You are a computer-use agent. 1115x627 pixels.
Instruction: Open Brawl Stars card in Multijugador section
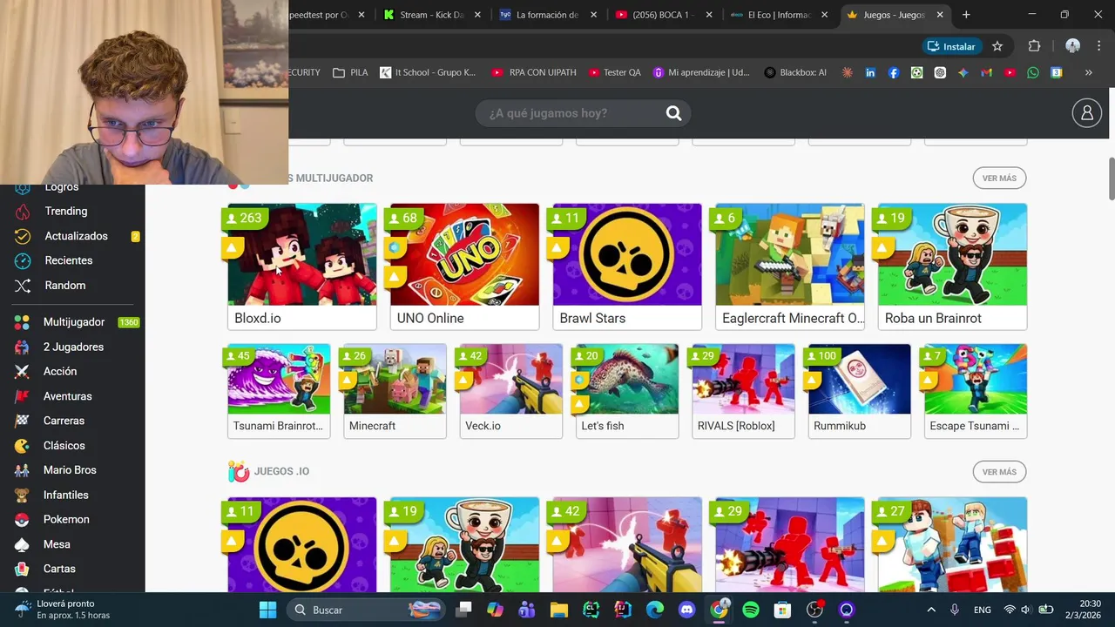[x=627, y=266]
